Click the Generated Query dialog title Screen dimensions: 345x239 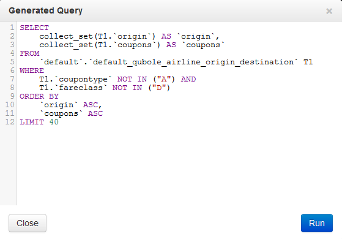45,10
